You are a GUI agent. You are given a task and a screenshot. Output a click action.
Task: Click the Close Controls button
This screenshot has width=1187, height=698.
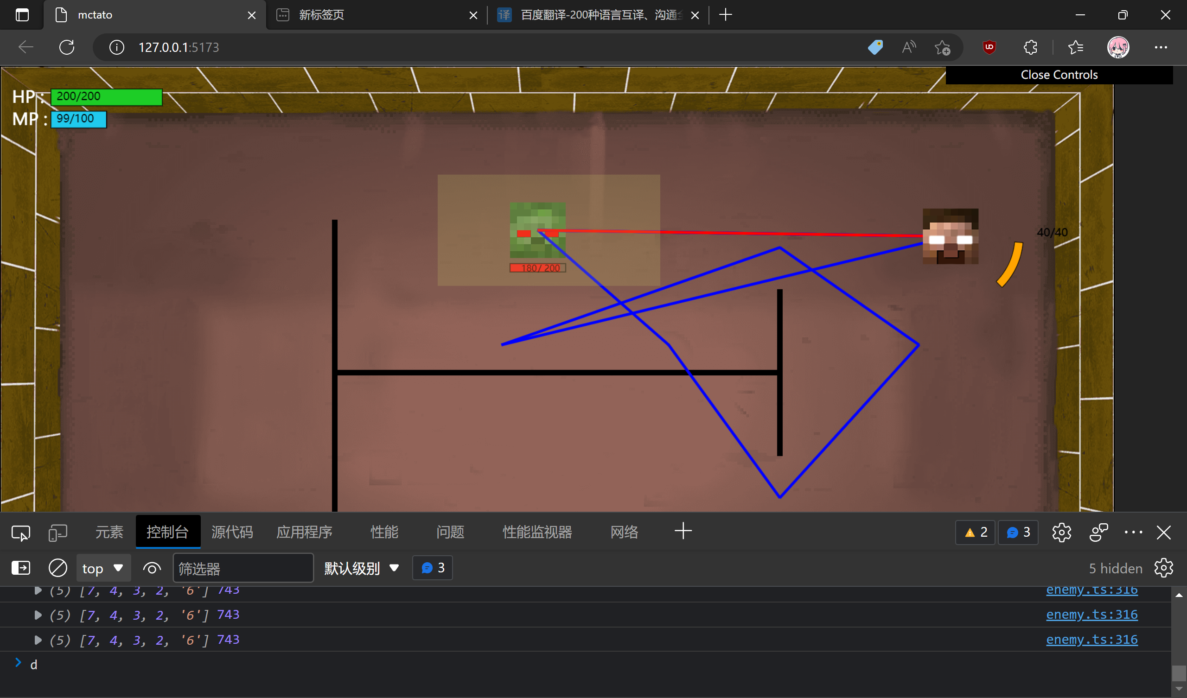tap(1059, 75)
